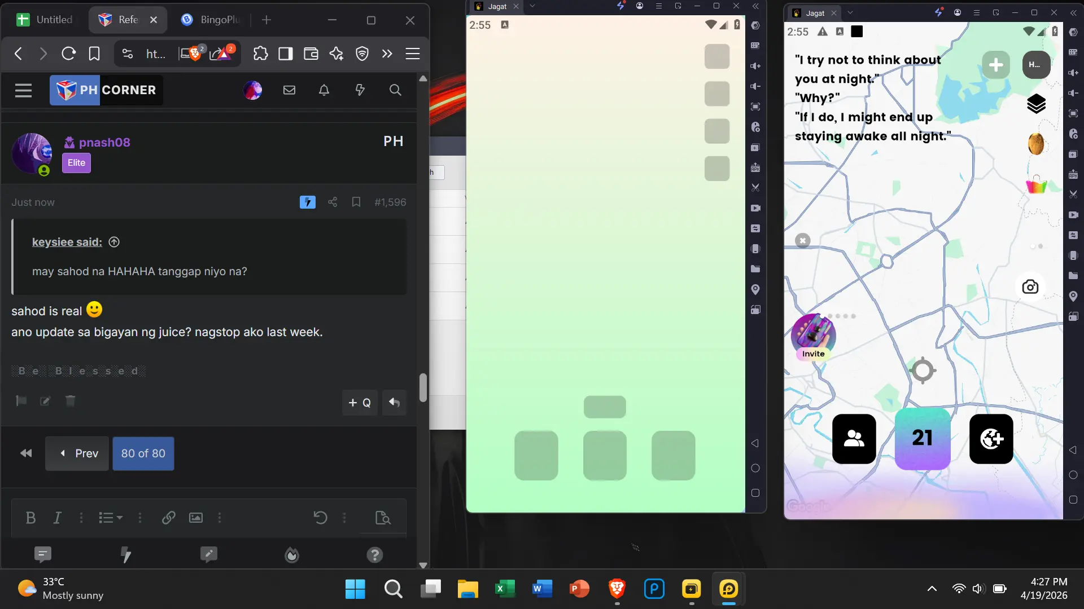1084x609 pixels.
Task: Open a new browser tab
Action: (x=266, y=20)
